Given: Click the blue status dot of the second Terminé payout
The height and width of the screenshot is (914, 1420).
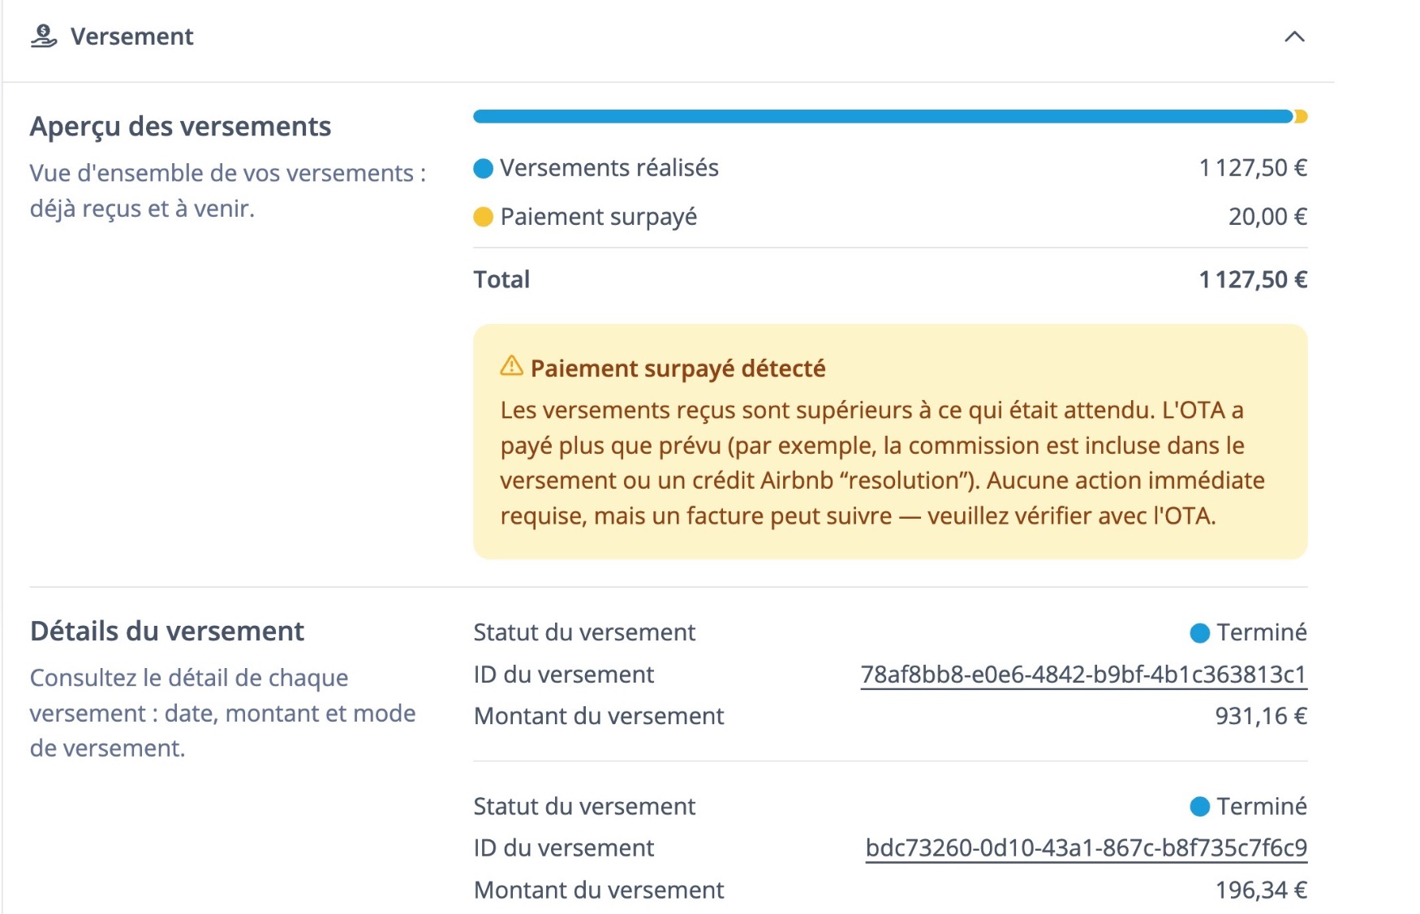Looking at the screenshot, I should click(x=1201, y=806).
